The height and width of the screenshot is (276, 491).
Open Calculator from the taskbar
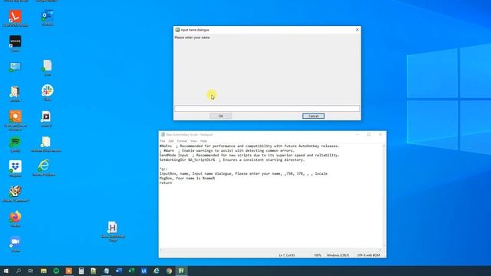[x=81, y=271]
